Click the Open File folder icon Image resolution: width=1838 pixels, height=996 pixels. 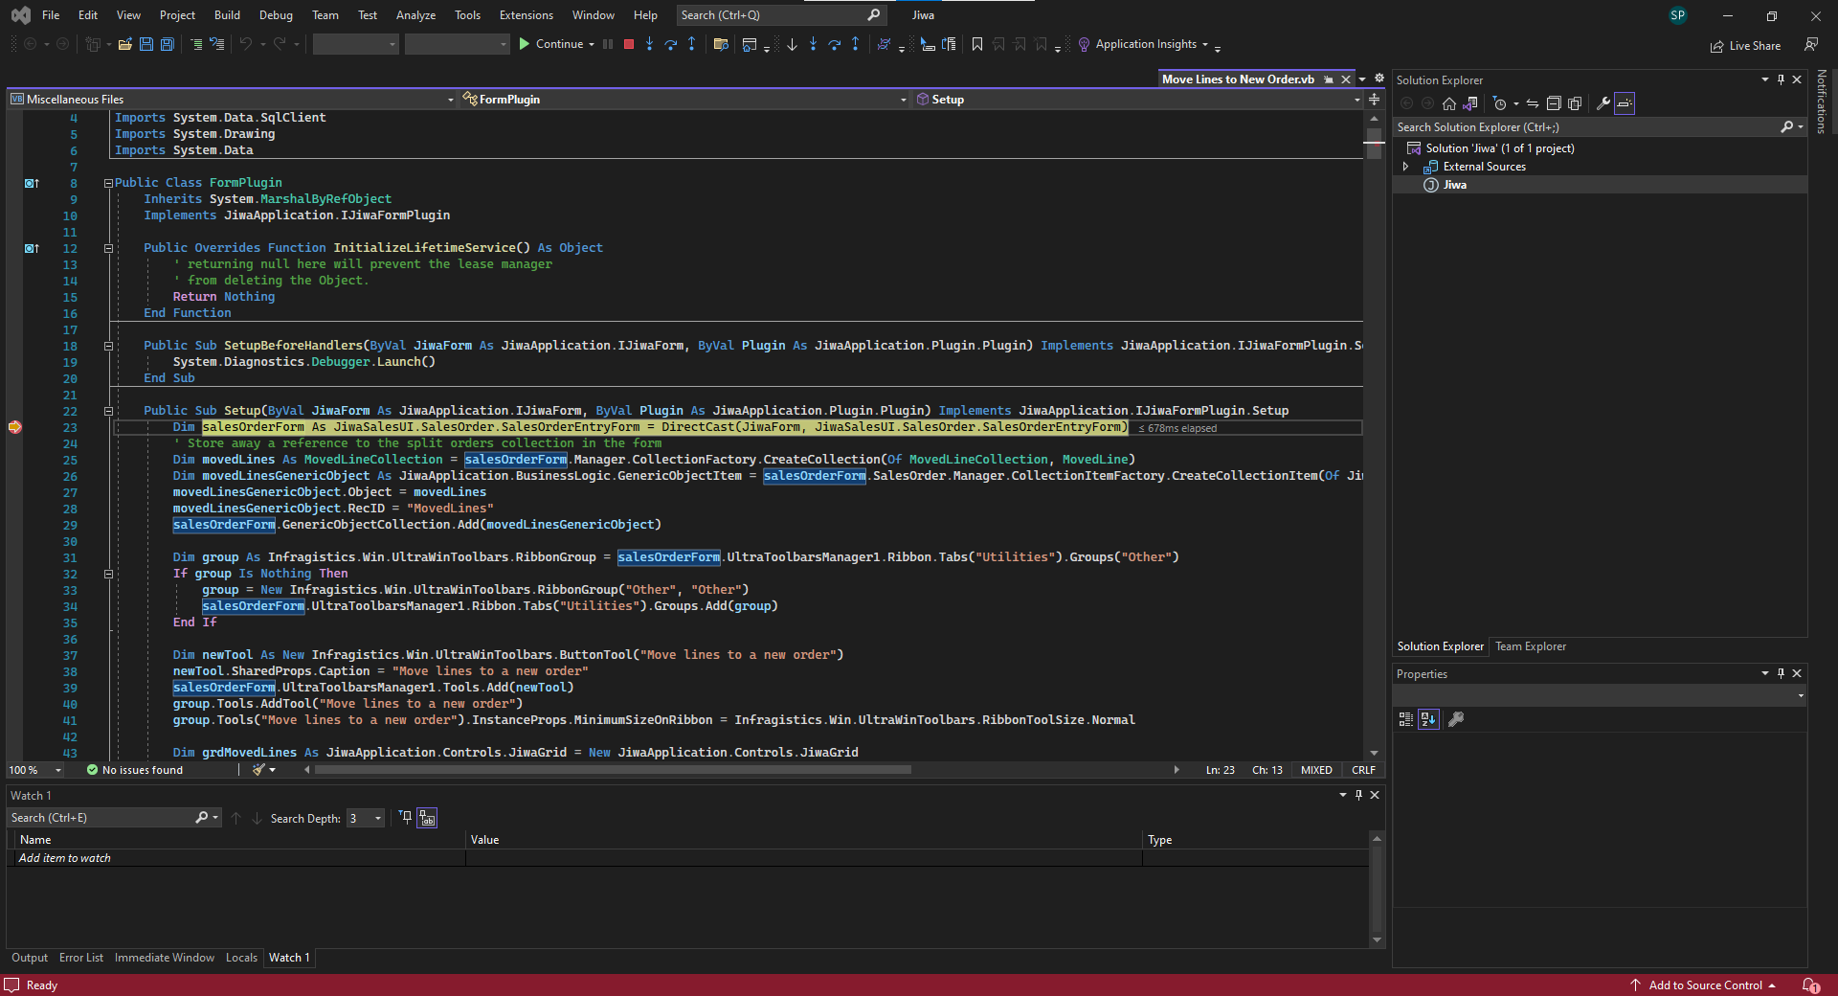(x=124, y=44)
